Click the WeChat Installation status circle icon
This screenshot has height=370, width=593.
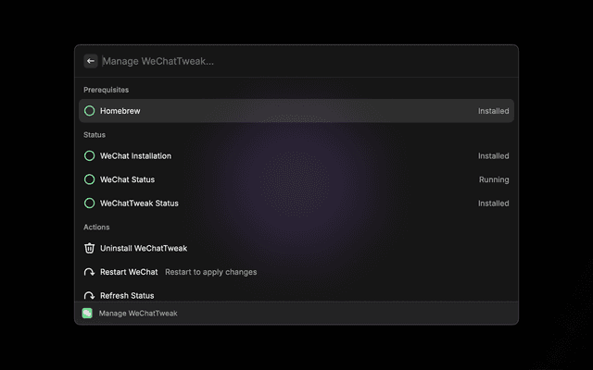[x=90, y=156]
